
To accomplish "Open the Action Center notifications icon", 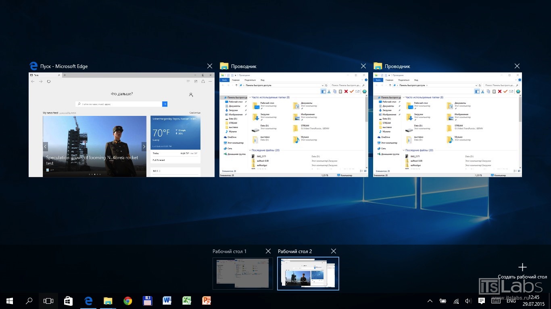I will (481, 301).
